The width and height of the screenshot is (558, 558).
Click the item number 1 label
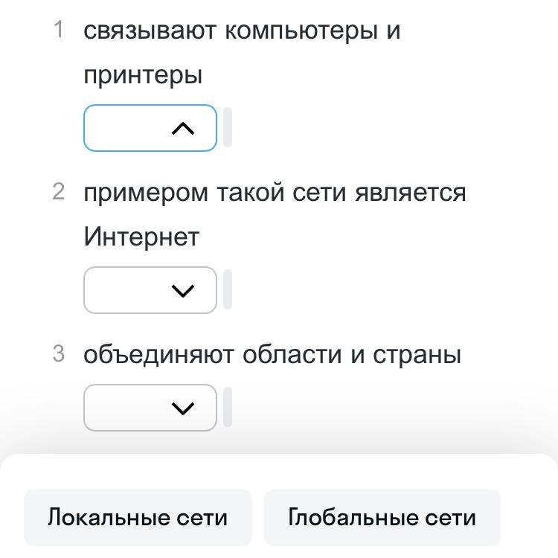pos(59,31)
